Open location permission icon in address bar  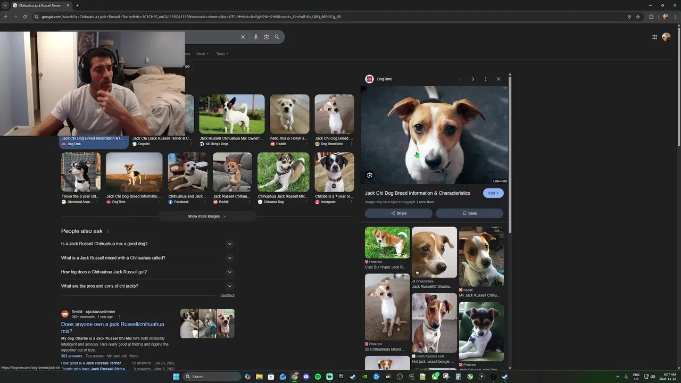click(x=629, y=16)
